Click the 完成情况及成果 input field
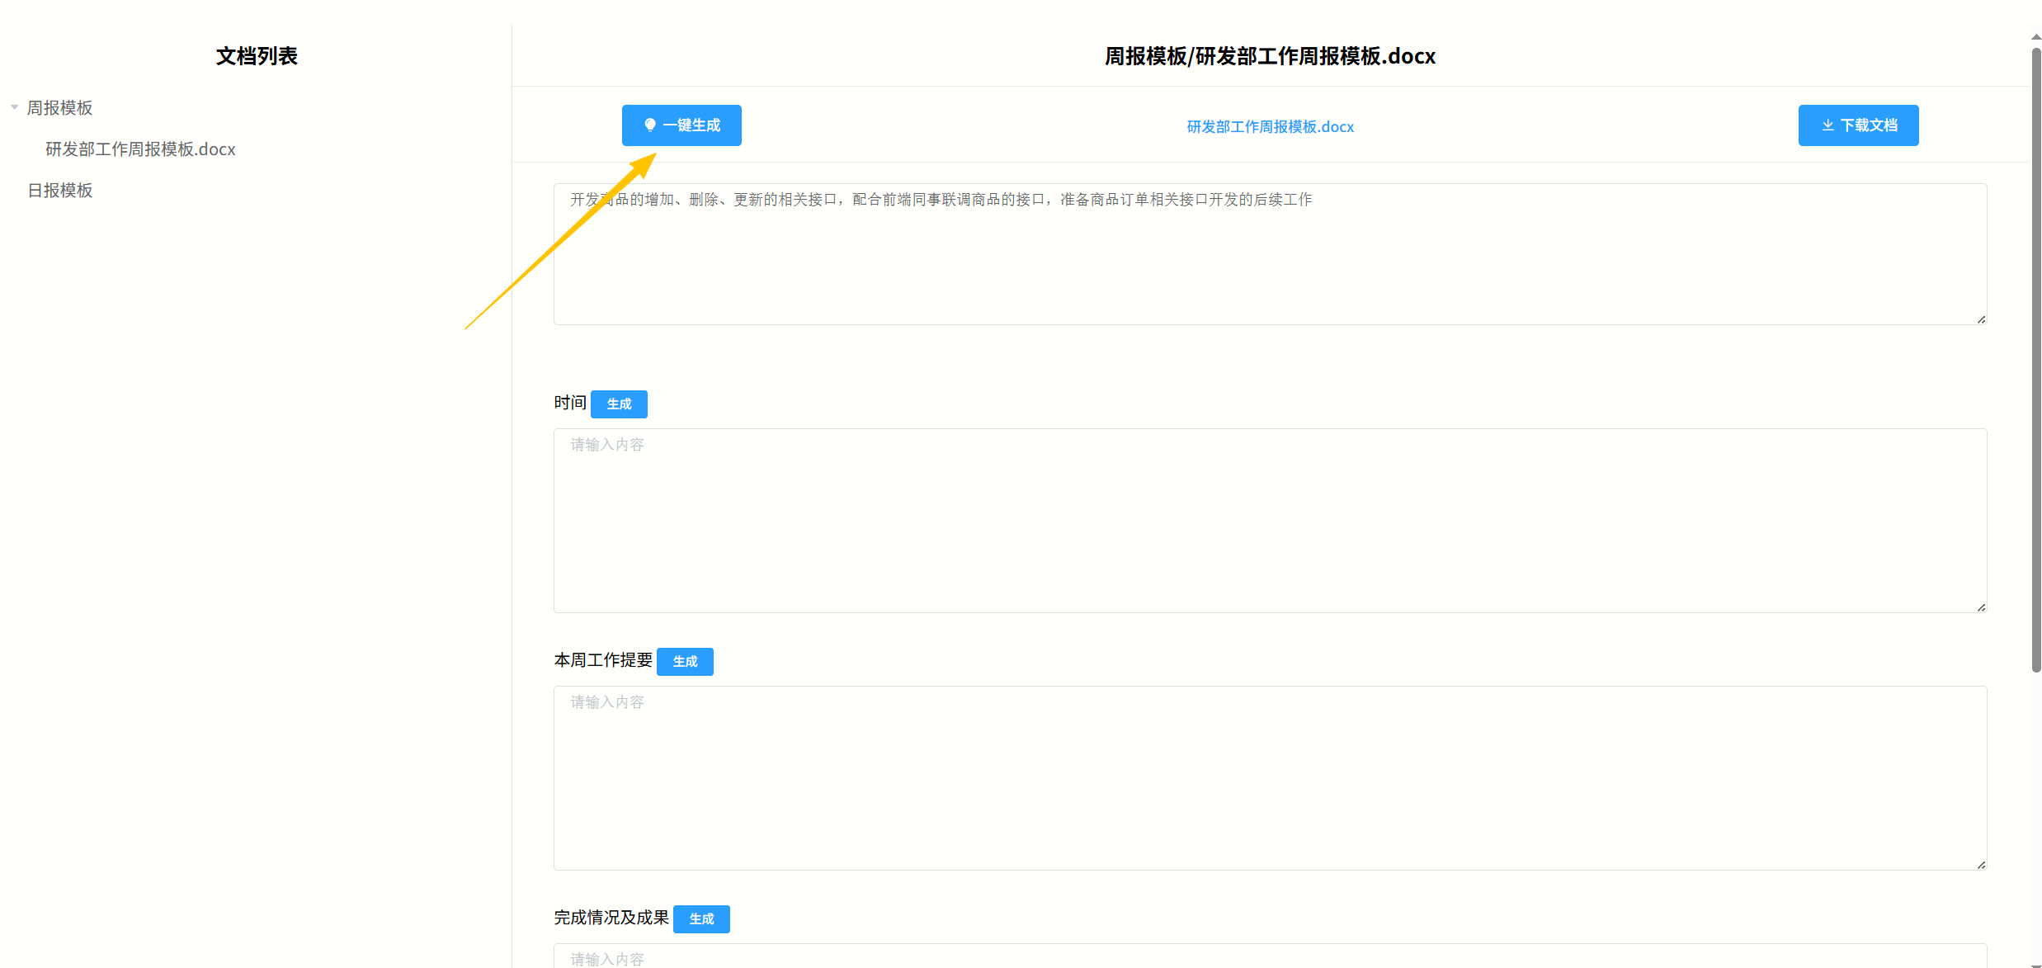This screenshot has height=968, width=2042. pyautogui.click(x=1270, y=957)
